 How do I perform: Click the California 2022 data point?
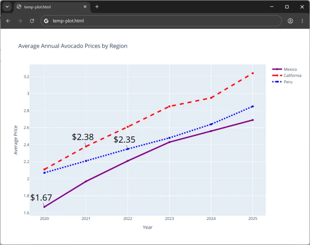click(128, 127)
